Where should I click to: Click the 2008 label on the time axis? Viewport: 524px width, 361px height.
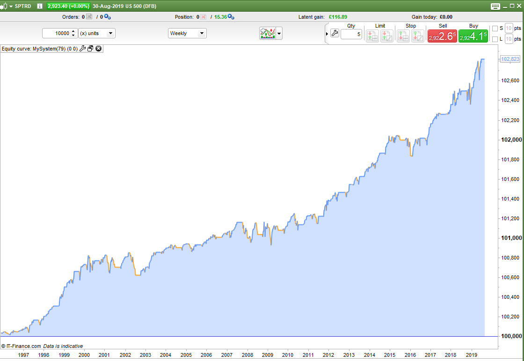pyautogui.click(x=247, y=355)
